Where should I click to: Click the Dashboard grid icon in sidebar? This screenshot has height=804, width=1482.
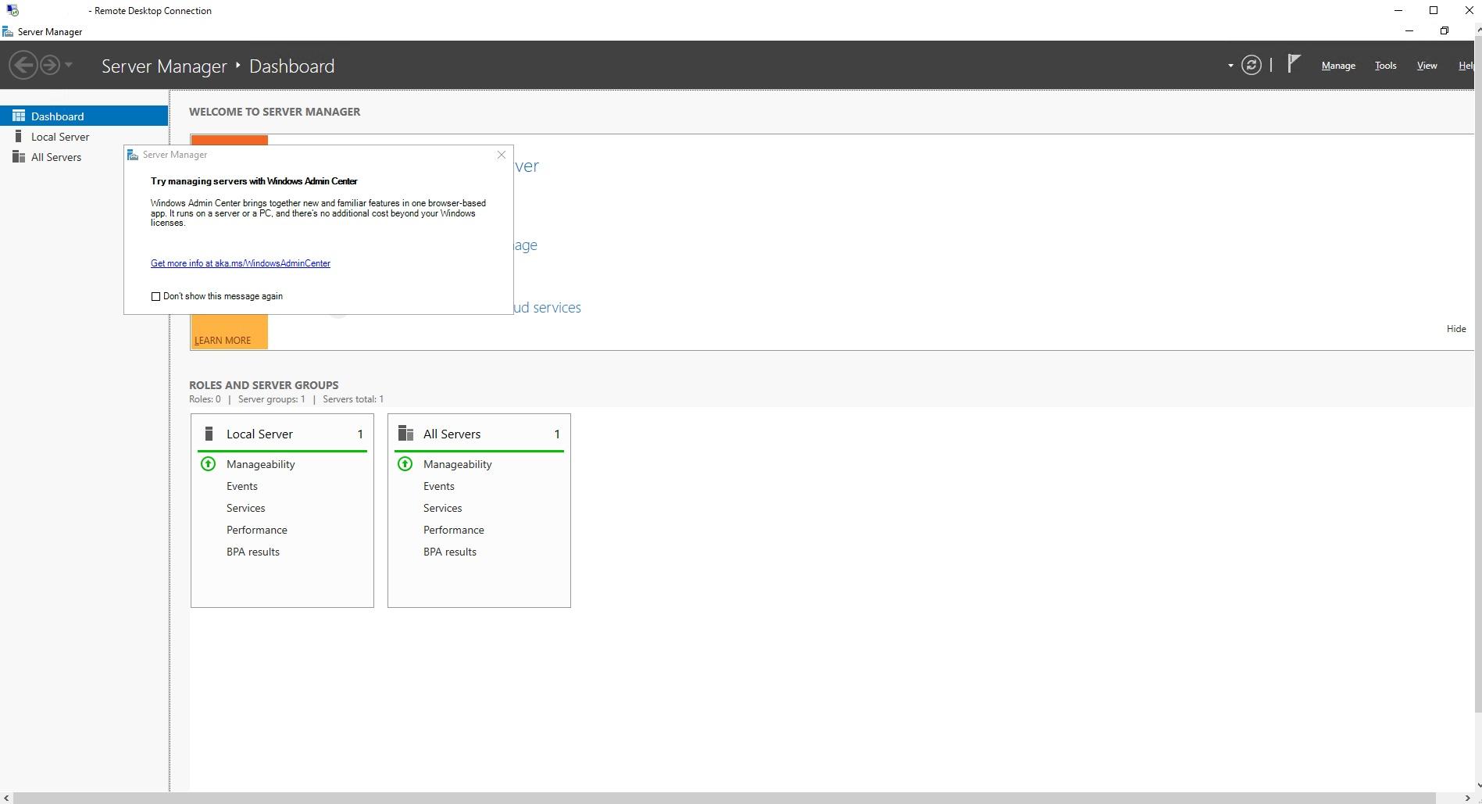(x=19, y=116)
